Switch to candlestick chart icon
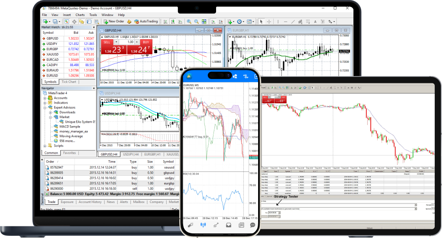Viewport: 443px width, 238px height. 173,22
